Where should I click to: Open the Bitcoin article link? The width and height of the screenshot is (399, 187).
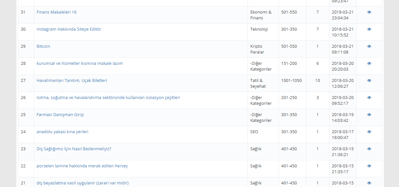point(43,46)
